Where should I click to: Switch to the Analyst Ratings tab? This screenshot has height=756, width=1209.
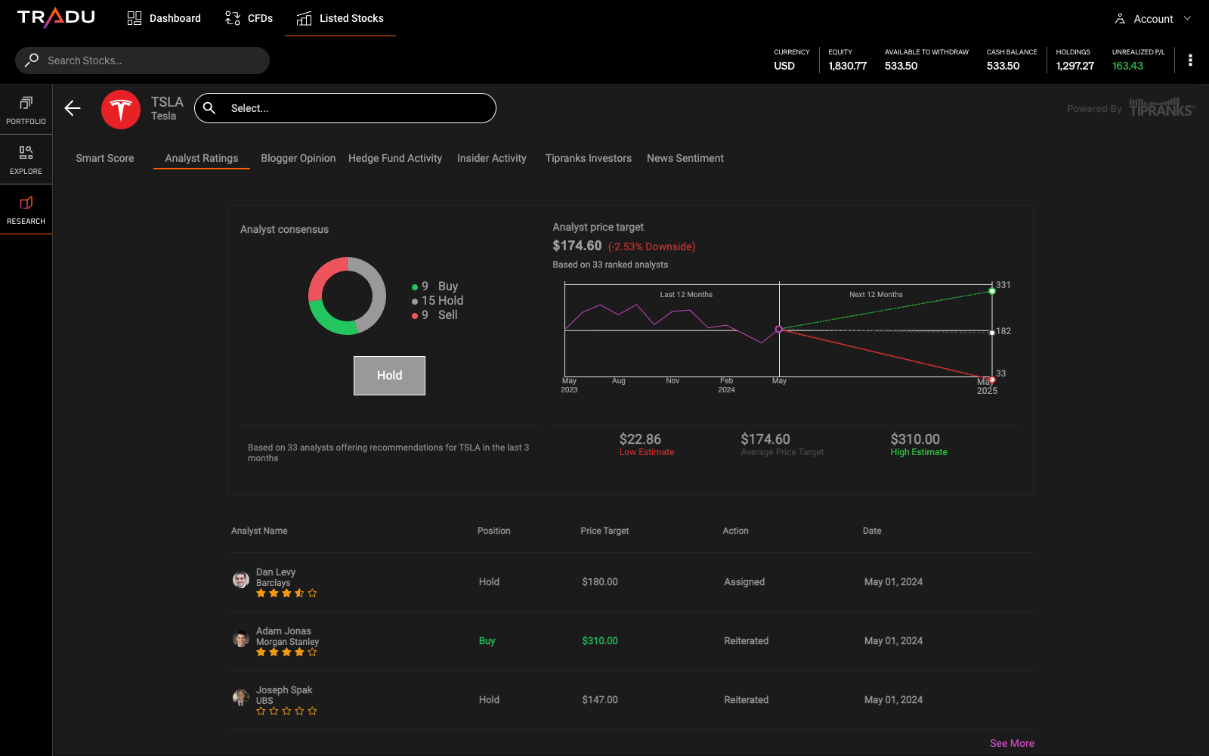[x=202, y=158]
